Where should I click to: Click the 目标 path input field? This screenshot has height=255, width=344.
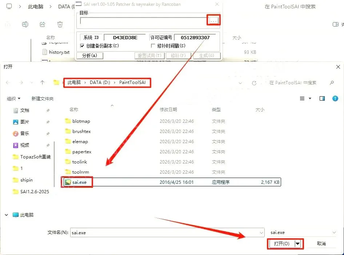[x=144, y=21]
